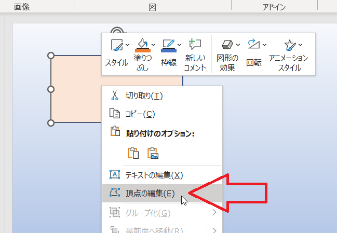This screenshot has height=233, width=337.
Task: Click the shape effects (図形の効果) icon
Action: 226,45
